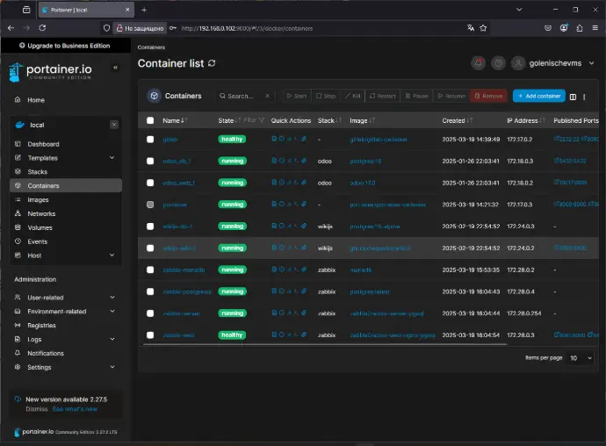Click Upgrade to Business Edition banner

[65, 46]
